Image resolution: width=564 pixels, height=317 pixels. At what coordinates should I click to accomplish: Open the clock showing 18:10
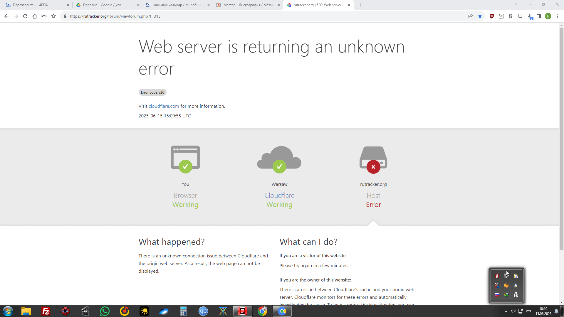tap(543, 311)
